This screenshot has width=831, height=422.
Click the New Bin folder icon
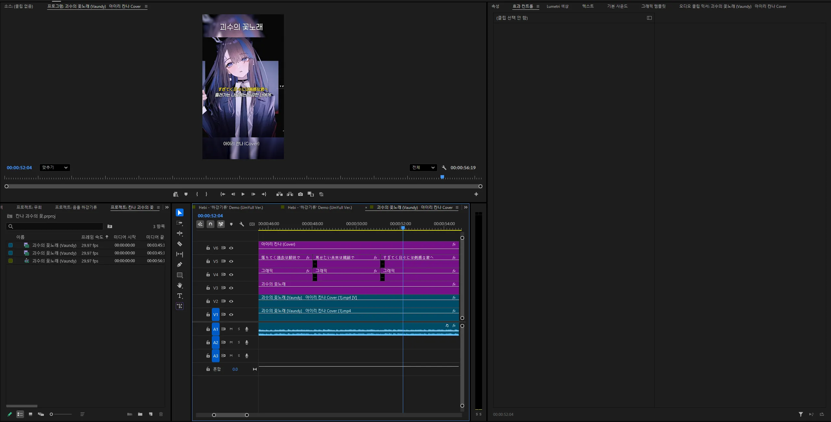140,414
